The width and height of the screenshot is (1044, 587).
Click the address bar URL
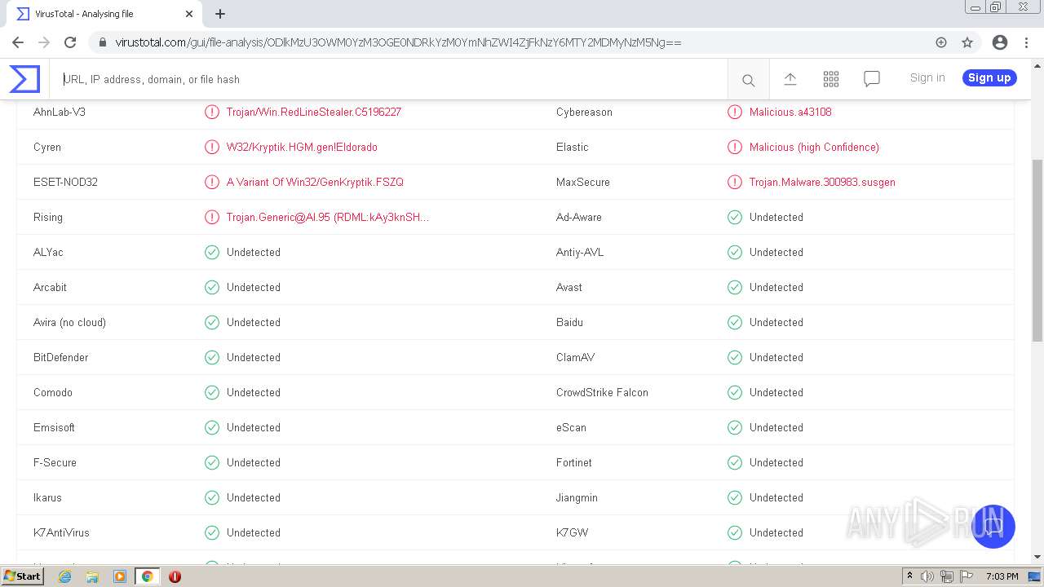click(398, 42)
